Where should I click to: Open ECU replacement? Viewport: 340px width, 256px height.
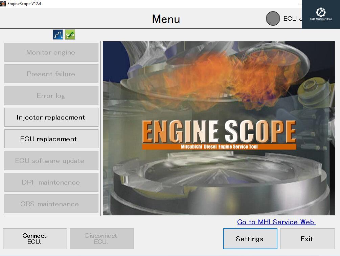(x=51, y=139)
